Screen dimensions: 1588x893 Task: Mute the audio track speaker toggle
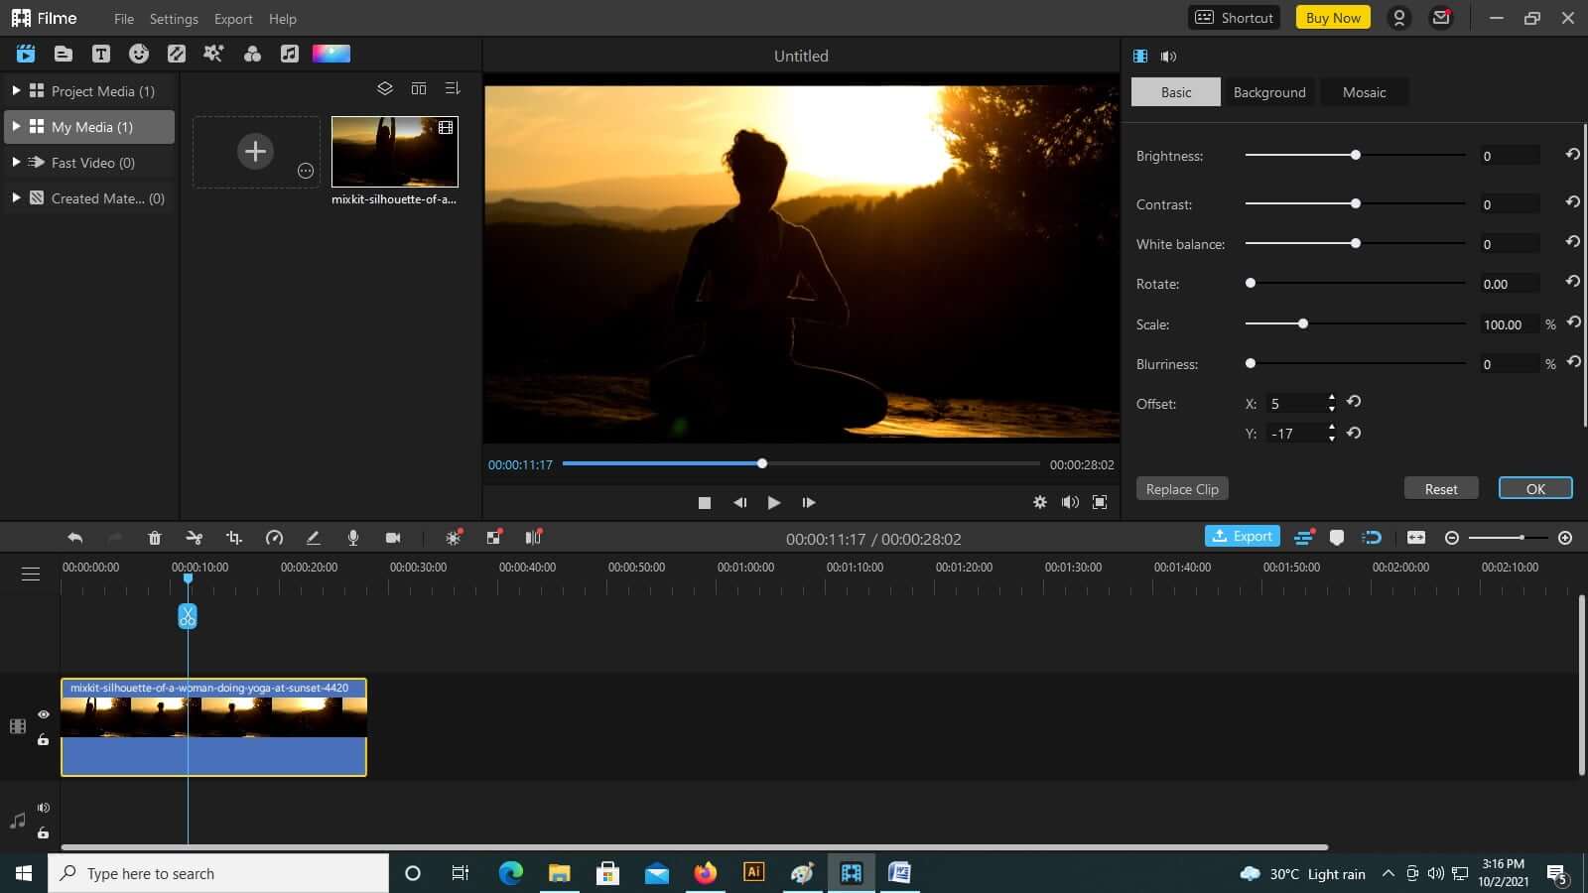pos(43,807)
